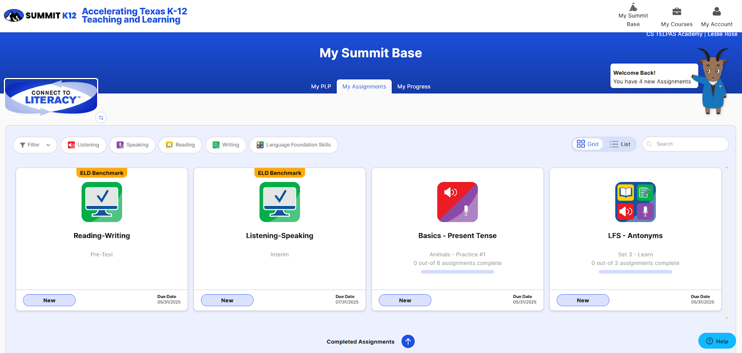Viewport: 742px width, 353px height.
Task: Click "Pre-Test" subtitle on Reading-Writing card
Action: coord(102,254)
